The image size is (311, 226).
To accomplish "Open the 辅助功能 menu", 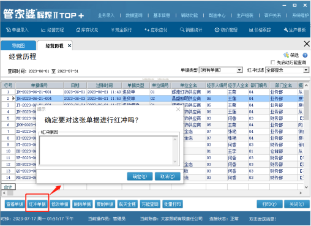I will pos(189,15).
